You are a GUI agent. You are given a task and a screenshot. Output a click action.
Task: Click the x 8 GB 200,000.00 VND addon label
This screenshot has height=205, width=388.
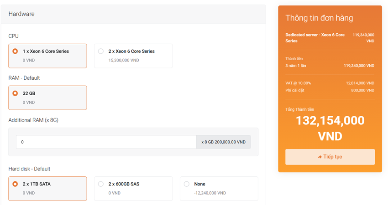coord(223,142)
